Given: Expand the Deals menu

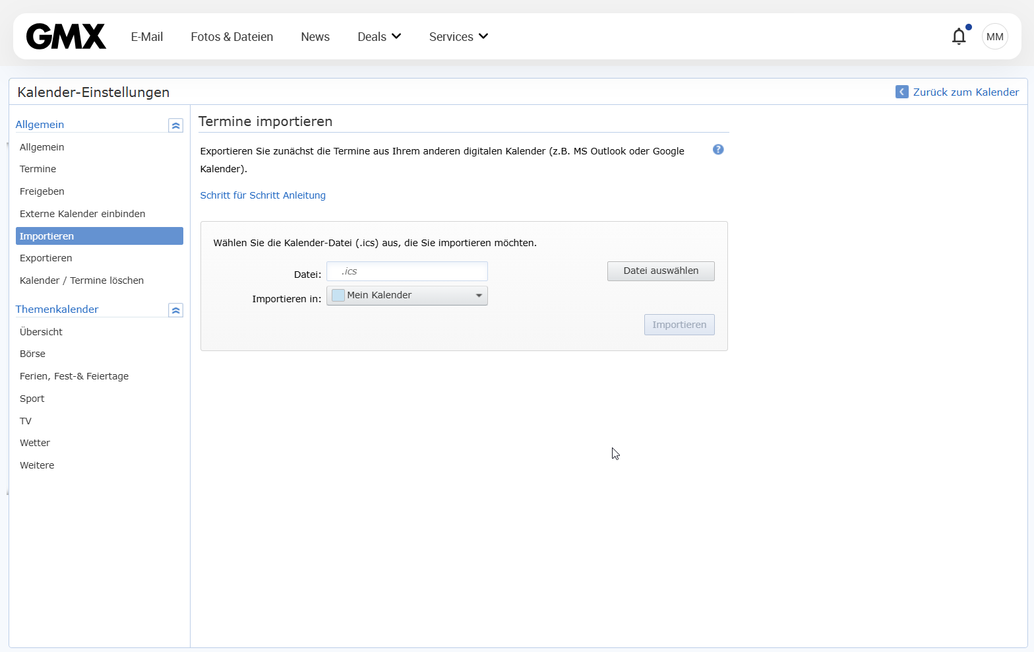Looking at the screenshot, I should point(379,37).
